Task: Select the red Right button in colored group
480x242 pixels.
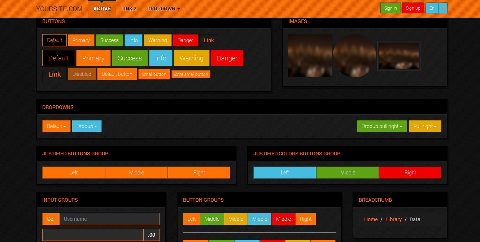Action: coord(410,173)
